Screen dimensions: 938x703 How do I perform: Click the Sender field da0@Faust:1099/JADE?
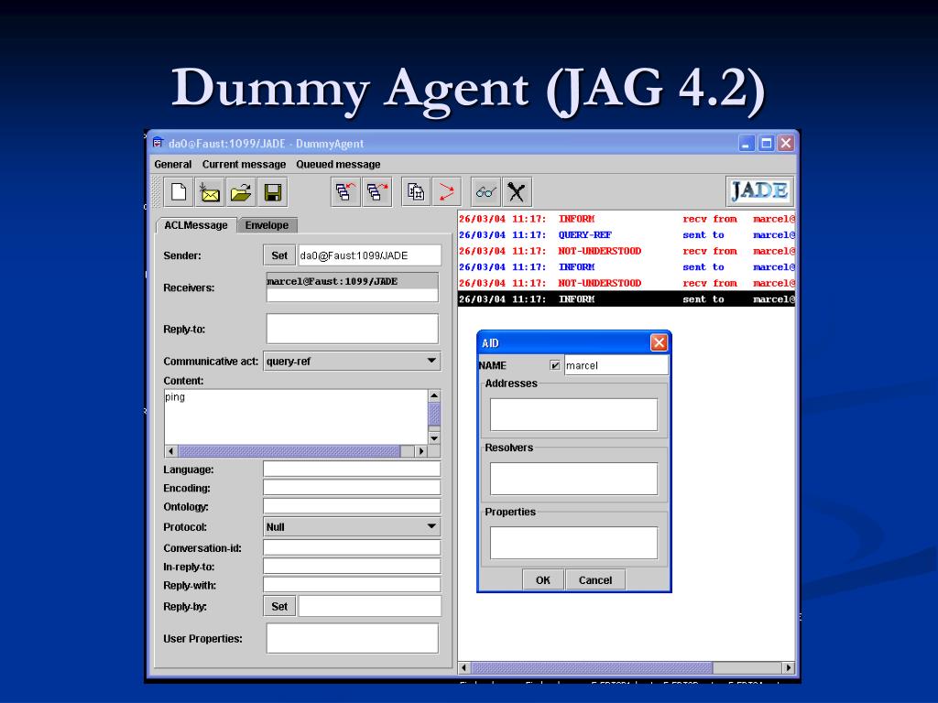click(369, 255)
